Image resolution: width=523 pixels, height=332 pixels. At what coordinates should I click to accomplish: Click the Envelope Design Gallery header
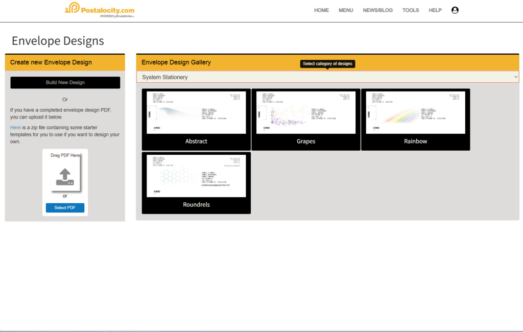[x=176, y=62]
